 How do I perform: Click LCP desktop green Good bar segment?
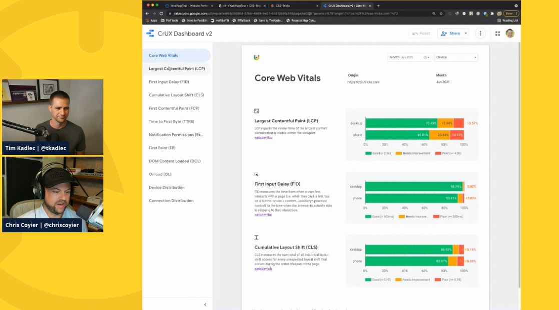tap(401, 123)
